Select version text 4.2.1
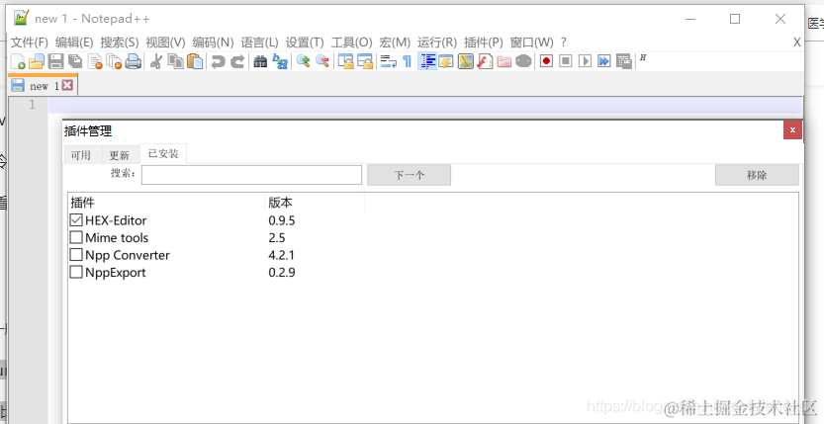Image resolution: width=824 pixels, height=424 pixels. tap(282, 255)
